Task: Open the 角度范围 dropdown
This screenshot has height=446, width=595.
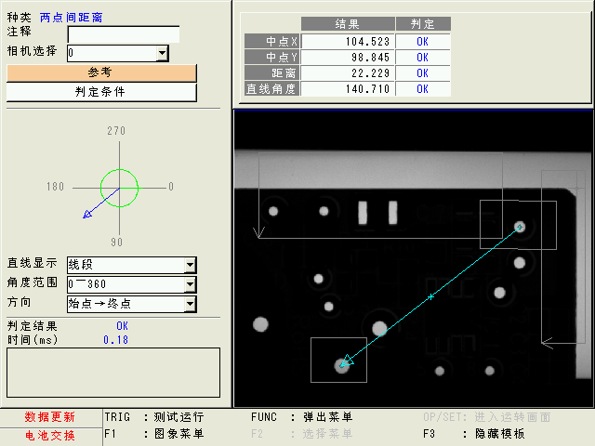Action: [x=190, y=284]
